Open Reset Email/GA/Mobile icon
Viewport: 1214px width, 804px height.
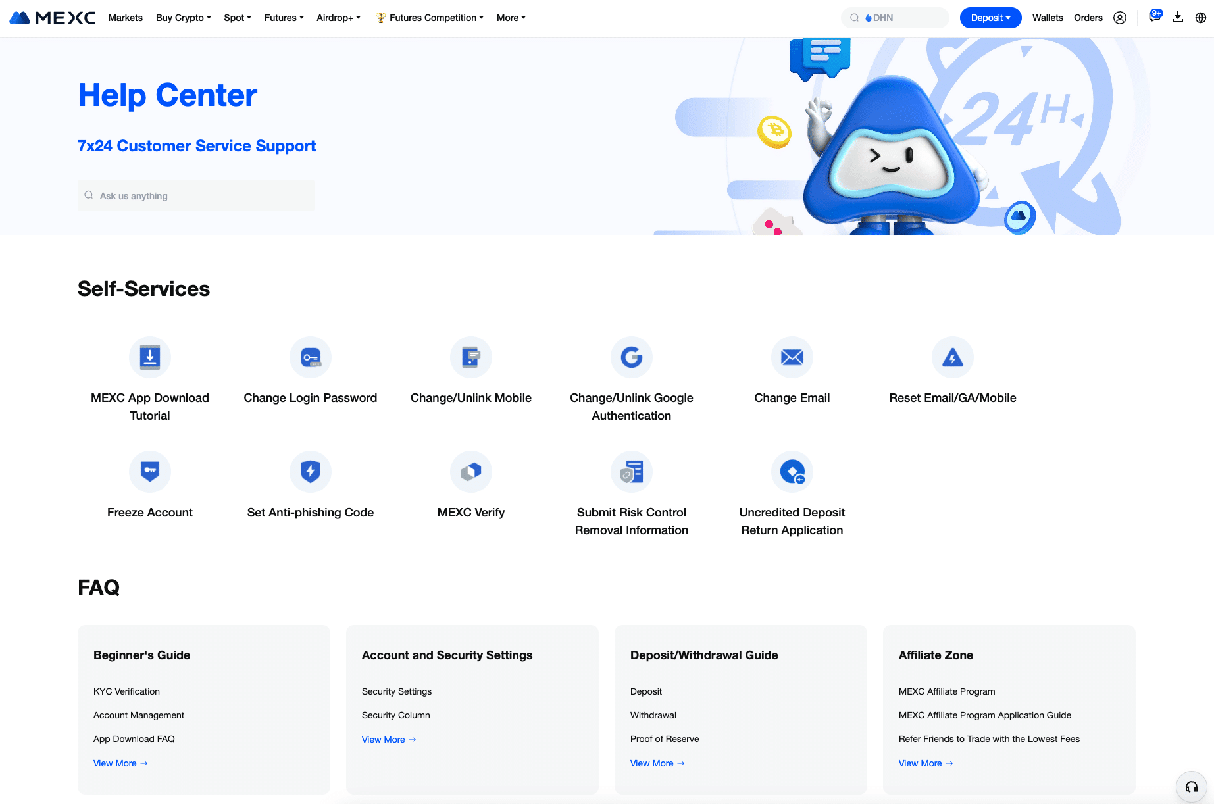click(x=953, y=357)
